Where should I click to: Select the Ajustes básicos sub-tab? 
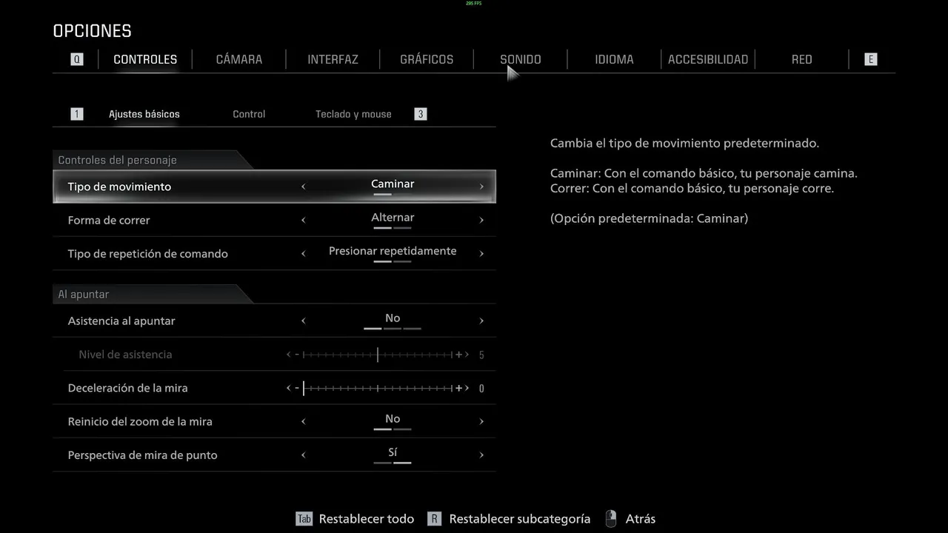coord(144,114)
